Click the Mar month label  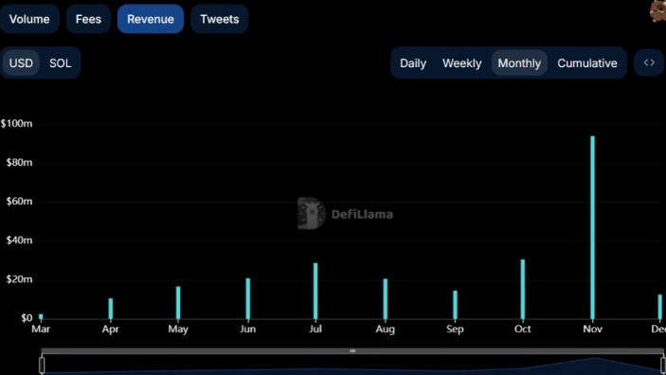(x=41, y=330)
